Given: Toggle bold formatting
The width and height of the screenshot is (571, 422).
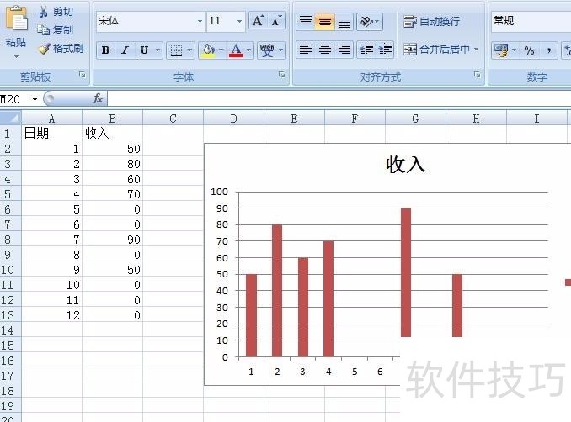Looking at the screenshot, I should click(105, 50).
